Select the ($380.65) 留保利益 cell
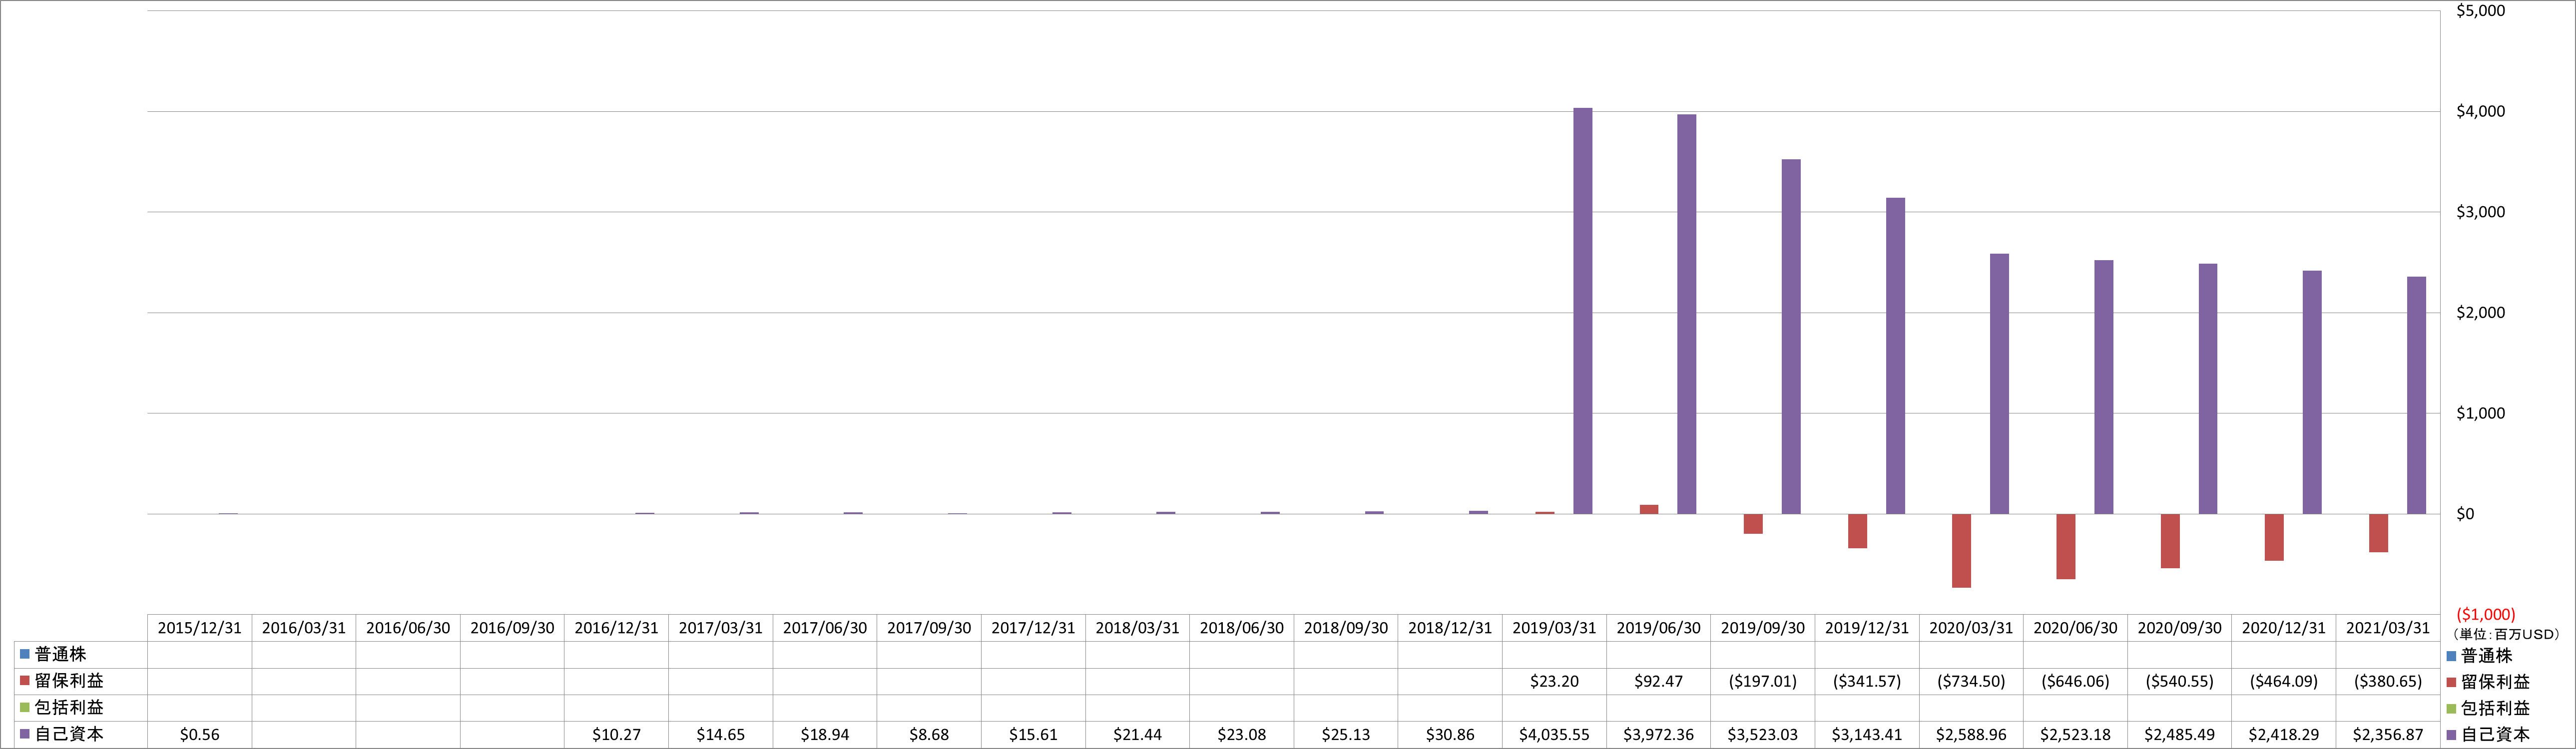Image resolution: width=2576 pixels, height=749 pixels. point(2388,681)
